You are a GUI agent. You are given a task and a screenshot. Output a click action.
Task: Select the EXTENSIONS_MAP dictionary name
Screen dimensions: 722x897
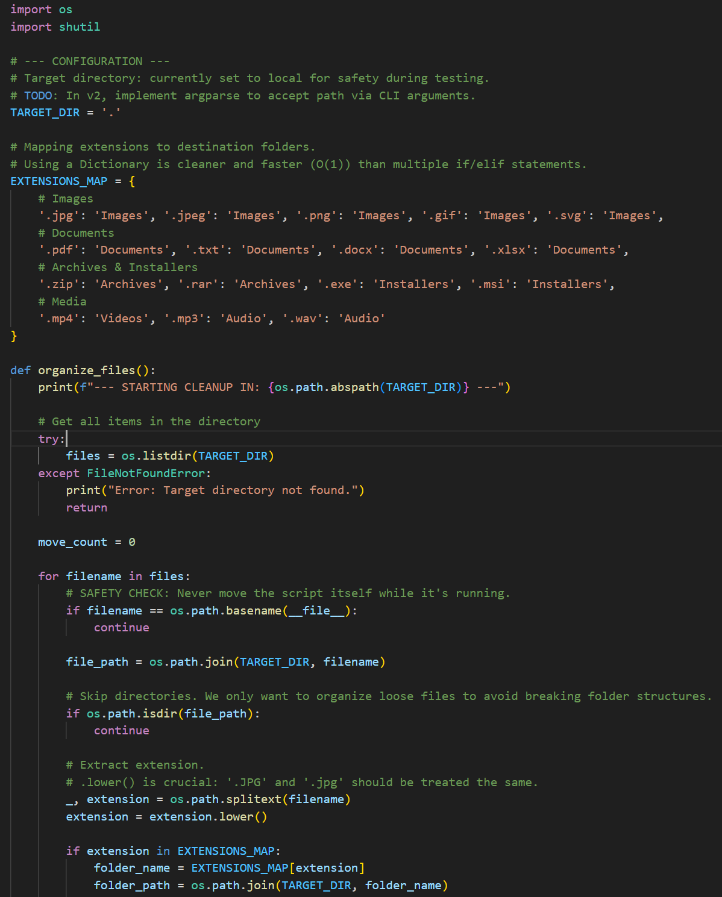tap(58, 181)
